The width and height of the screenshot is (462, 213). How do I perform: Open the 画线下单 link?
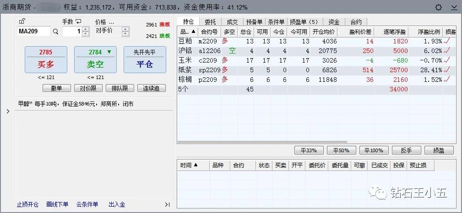click(57, 204)
